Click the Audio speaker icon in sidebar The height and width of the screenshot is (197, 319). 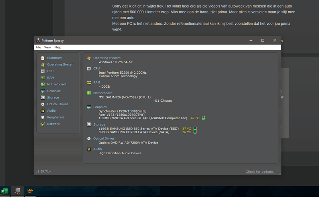[x=43, y=111]
